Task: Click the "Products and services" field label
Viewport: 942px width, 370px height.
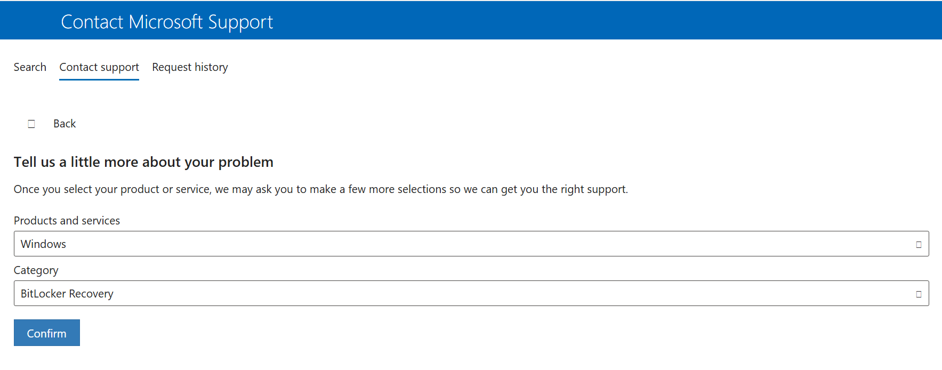Action: tap(67, 221)
